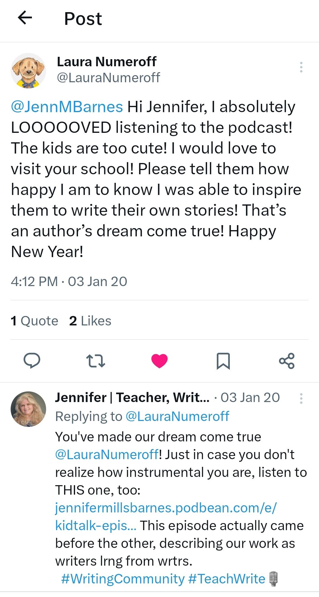Open the reply comment bubble icon
This screenshot has width=319, height=597.
(32, 361)
